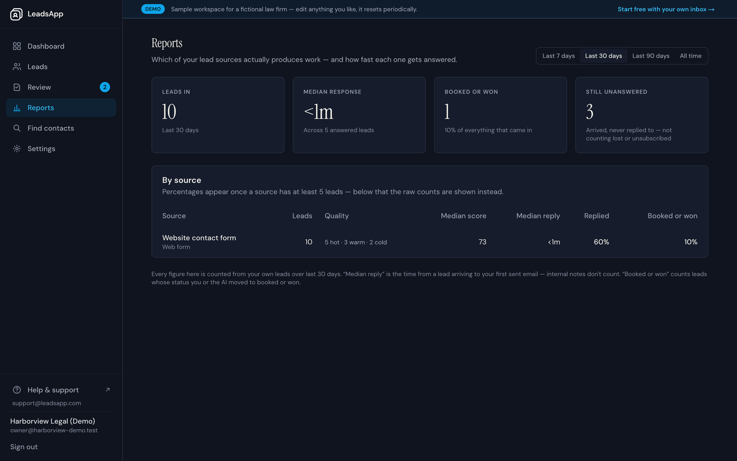The image size is (737, 461).
Task: Click the Source column header
Action: [x=174, y=216]
